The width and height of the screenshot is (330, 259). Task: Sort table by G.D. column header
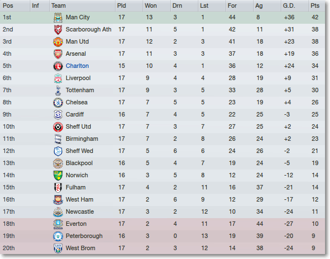point(289,6)
